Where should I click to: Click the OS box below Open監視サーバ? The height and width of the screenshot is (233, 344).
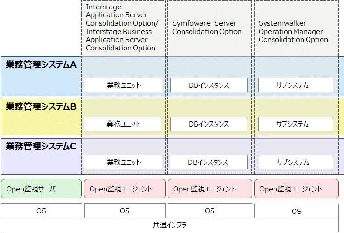click(42, 211)
